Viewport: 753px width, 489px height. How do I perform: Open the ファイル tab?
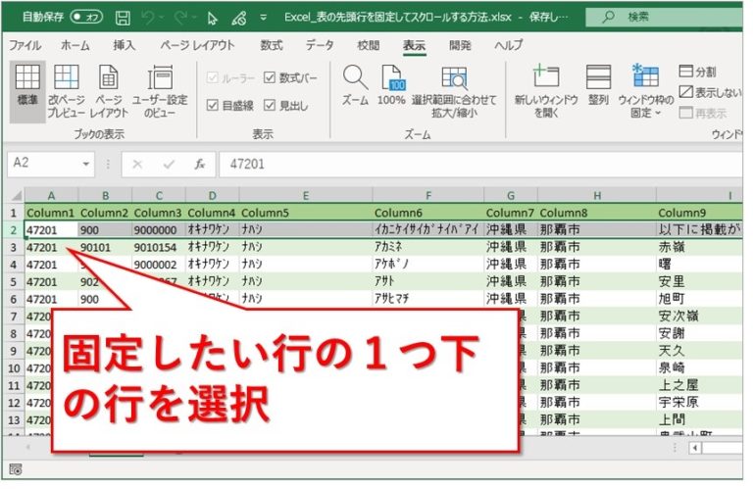point(25,46)
